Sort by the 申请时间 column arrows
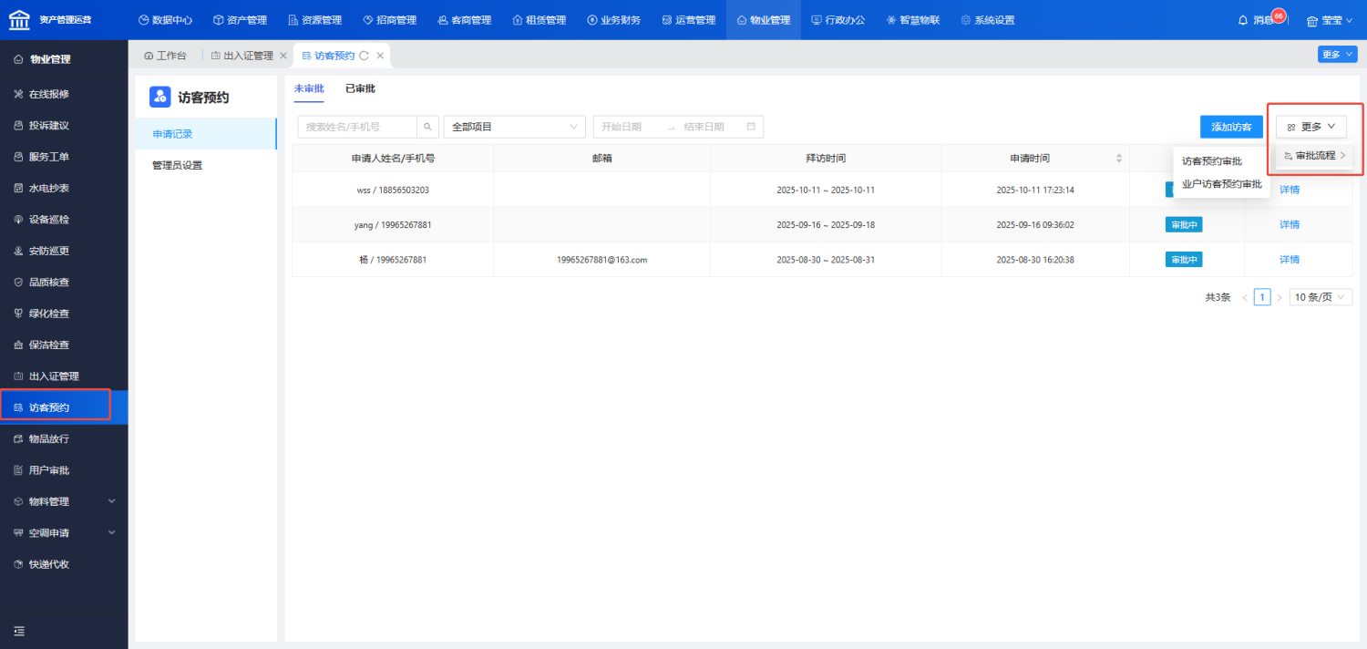 click(1119, 159)
